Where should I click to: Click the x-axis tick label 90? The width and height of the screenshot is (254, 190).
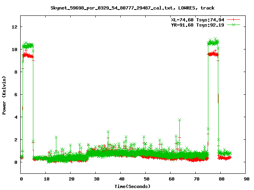tap(246, 179)
